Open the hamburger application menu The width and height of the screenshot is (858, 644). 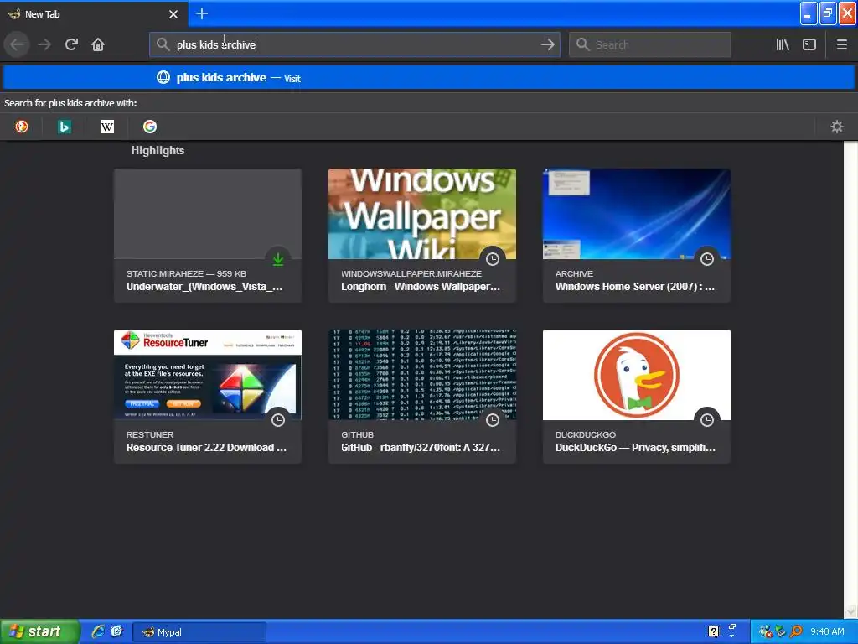tap(841, 45)
